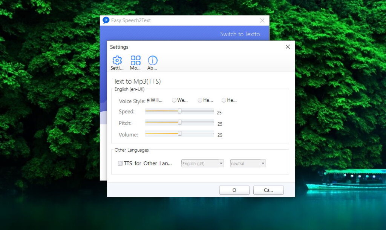Open the About info icon tab
Viewport: 386px width, 230px height.
[152, 60]
